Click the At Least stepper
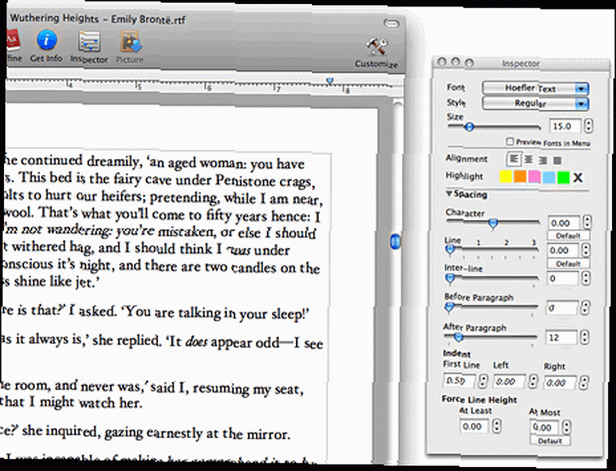 pos(497,426)
